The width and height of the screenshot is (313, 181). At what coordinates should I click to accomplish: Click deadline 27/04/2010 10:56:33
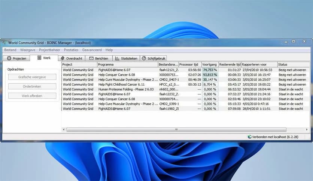(257, 70)
